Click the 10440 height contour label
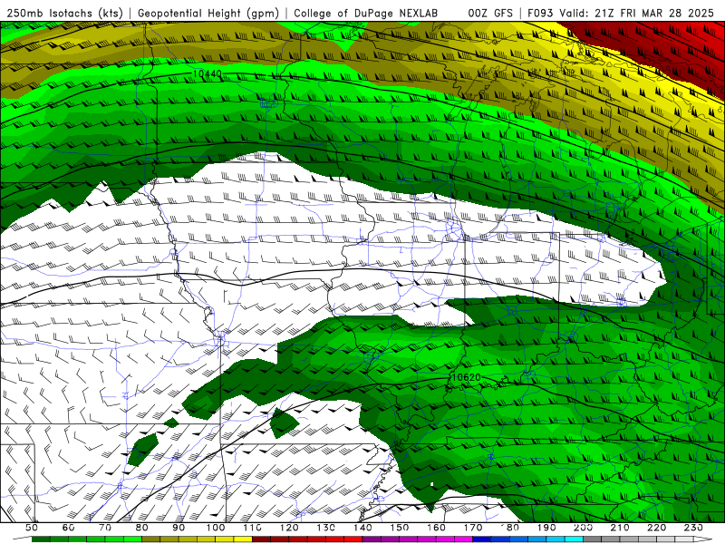725x544 pixels. pyautogui.click(x=208, y=73)
